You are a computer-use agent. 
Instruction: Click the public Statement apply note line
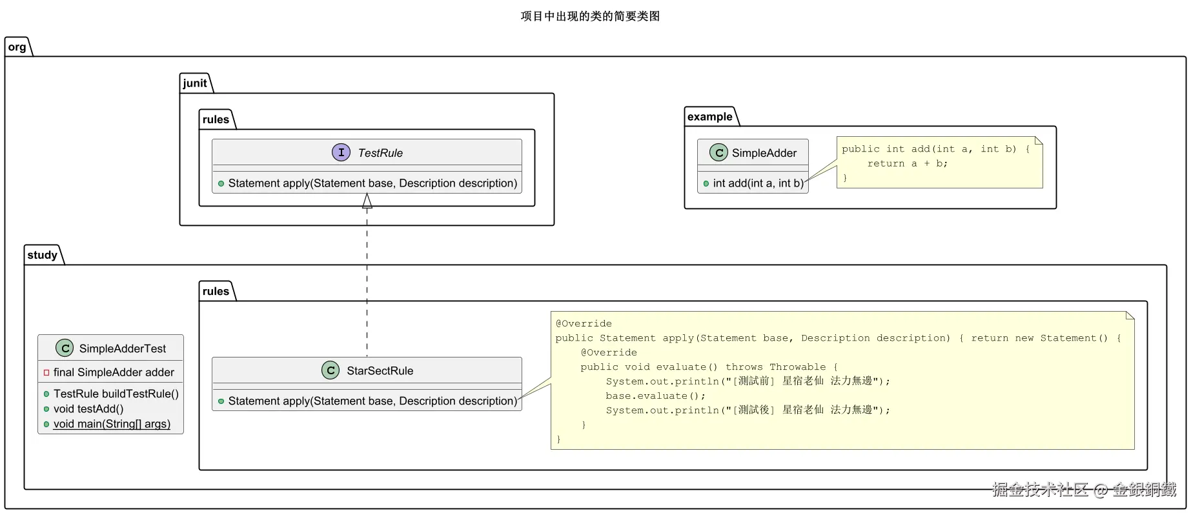(839, 338)
